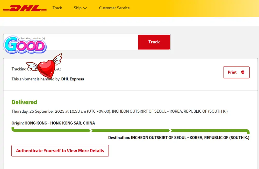Image resolution: width=259 pixels, height=169 pixels.
Task: Open the Track navigation item
Action: [57, 8]
